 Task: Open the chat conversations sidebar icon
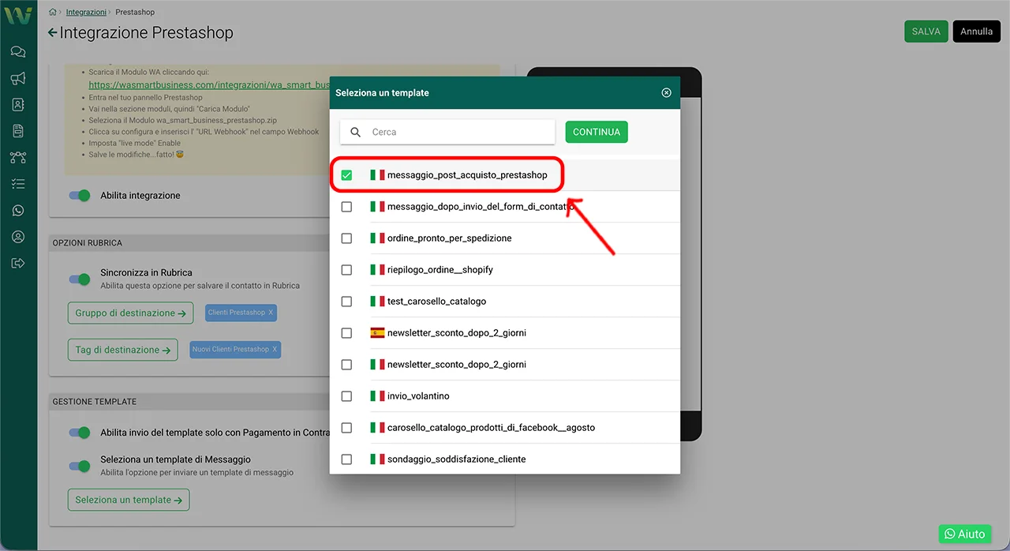pyautogui.click(x=18, y=52)
